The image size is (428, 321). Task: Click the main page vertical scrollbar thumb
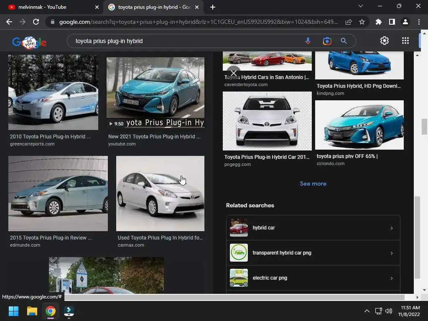tap(424, 127)
